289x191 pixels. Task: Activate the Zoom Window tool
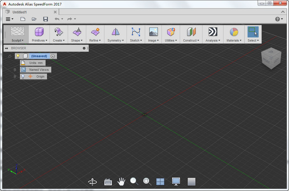tap(147, 182)
